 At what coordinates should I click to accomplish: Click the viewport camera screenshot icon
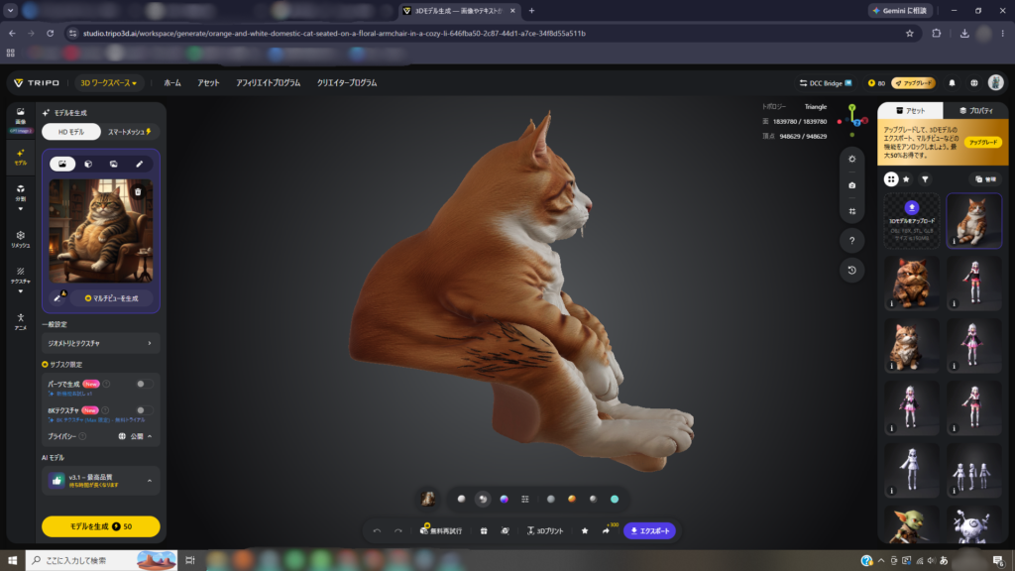[x=851, y=185]
